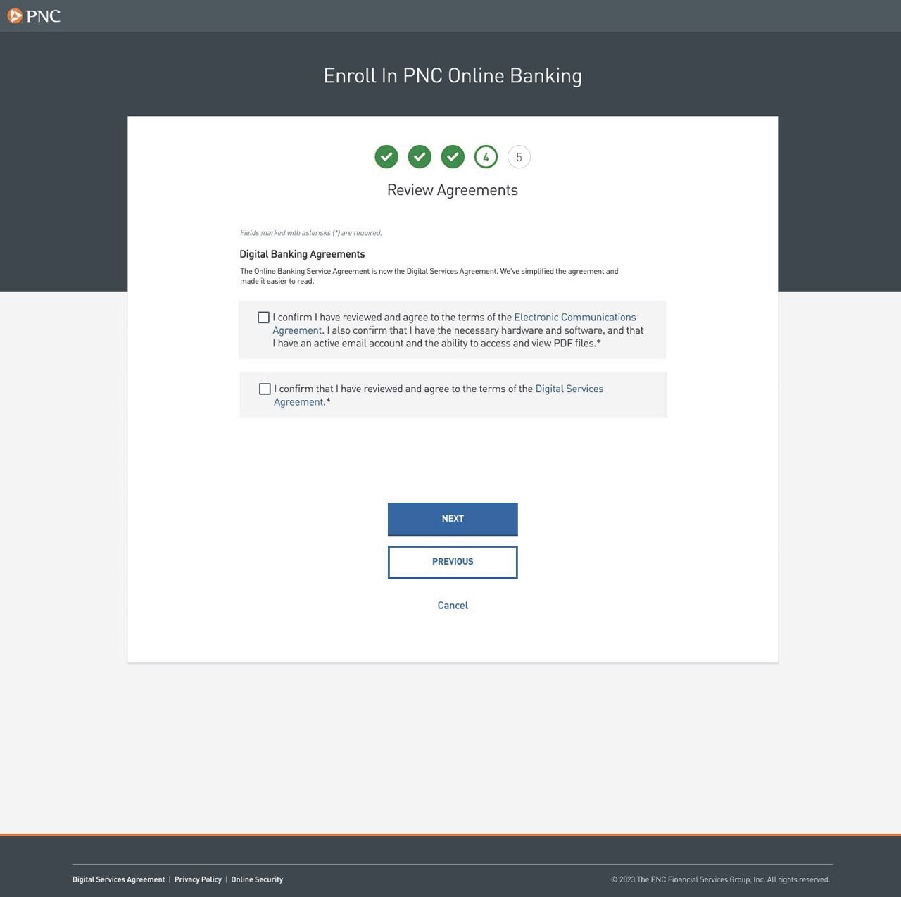Screen dimensions: 901x897
Task: Click the Review Agreements step heading
Action: point(453,190)
